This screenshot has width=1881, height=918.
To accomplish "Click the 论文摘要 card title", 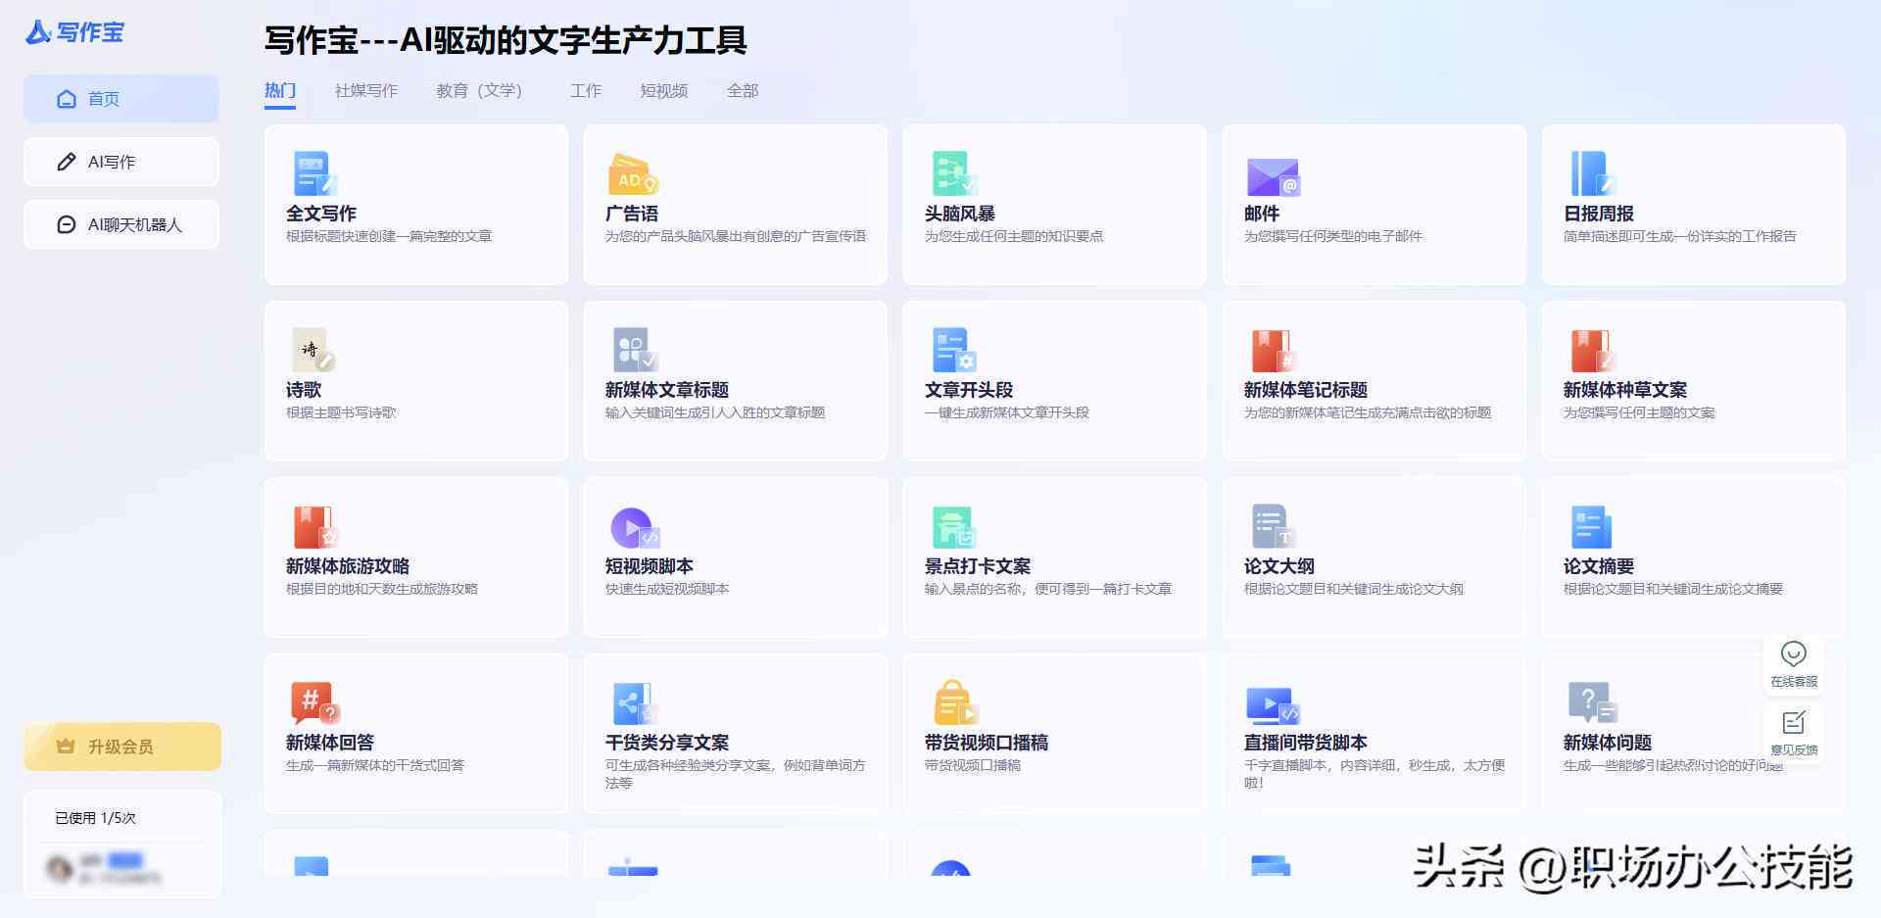I will [1599, 566].
